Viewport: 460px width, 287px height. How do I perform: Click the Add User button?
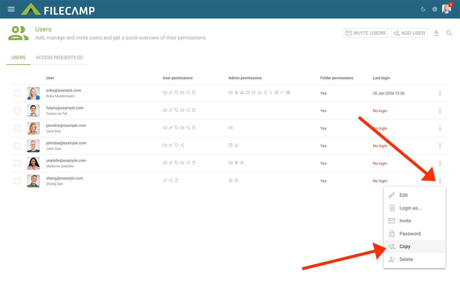[x=409, y=33]
